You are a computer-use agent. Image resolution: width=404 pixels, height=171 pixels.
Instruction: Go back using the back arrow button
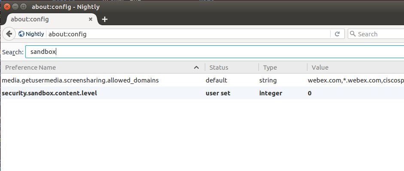[9, 34]
